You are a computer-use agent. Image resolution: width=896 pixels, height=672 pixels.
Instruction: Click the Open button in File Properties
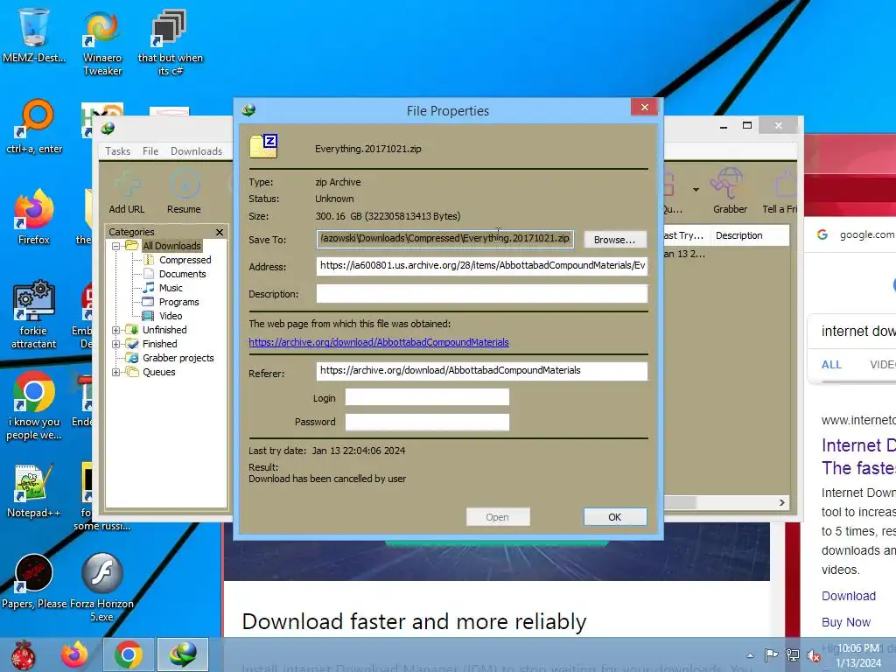click(497, 517)
